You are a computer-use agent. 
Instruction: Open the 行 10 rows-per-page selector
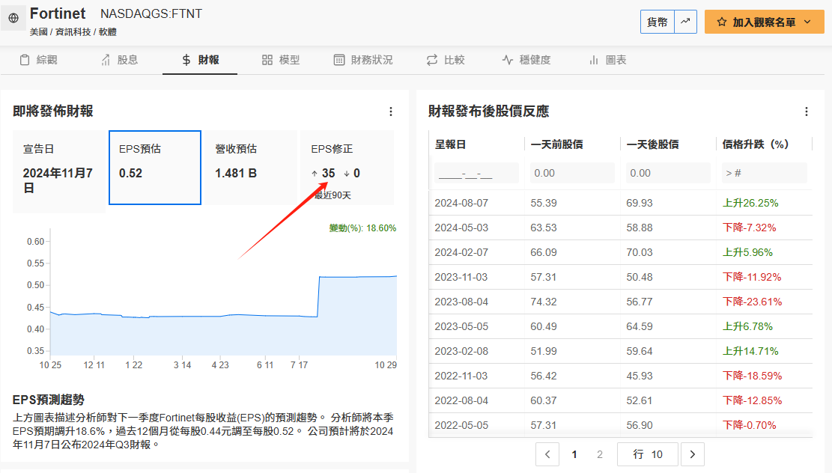(x=647, y=454)
